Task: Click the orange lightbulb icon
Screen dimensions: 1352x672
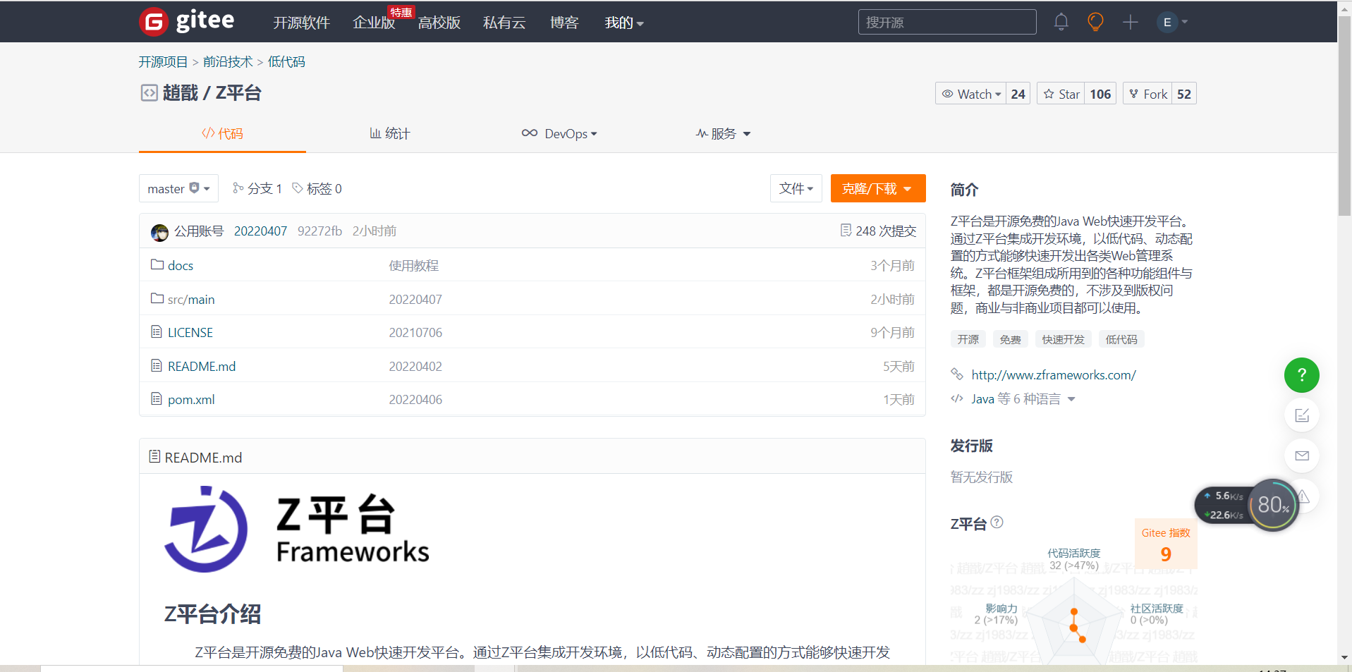Action: point(1095,22)
